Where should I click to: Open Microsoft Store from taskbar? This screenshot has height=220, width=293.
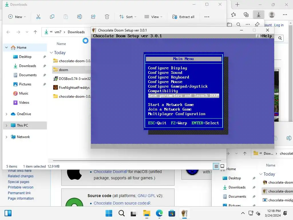pyautogui.click(x=172, y=213)
